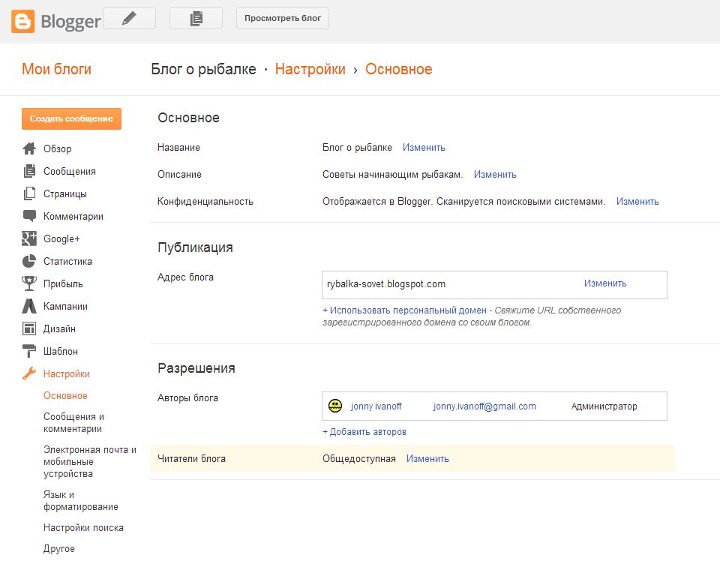Screen dimensions: 720x567
Task: Open Обзор via the house icon
Action: (29, 148)
